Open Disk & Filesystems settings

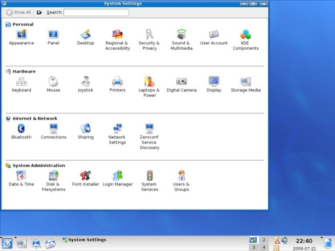[x=54, y=181]
